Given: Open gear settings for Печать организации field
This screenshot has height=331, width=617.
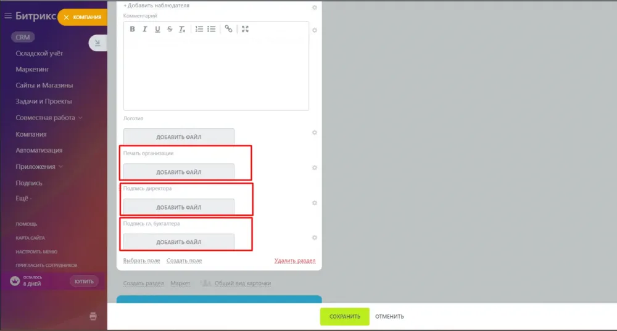Looking at the screenshot, I should pyautogui.click(x=315, y=168).
